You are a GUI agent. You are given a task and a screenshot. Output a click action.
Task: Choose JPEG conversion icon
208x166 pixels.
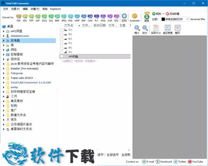(x=64, y=18)
